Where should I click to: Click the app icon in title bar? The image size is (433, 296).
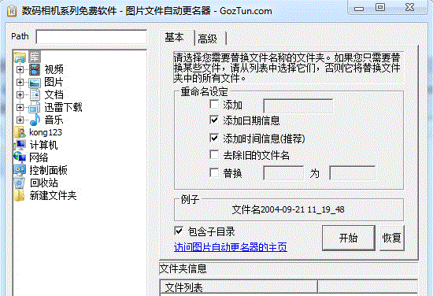click(x=11, y=11)
